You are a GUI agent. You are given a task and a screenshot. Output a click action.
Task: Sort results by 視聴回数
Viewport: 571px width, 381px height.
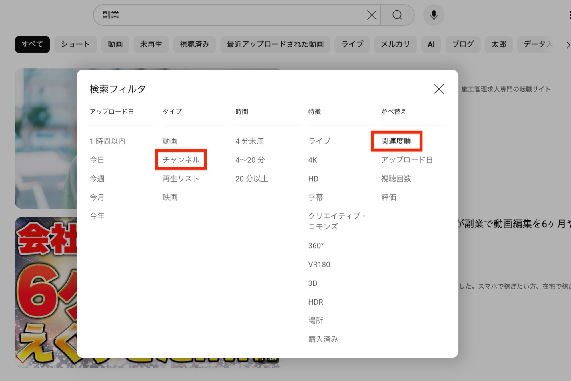point(396,179)
